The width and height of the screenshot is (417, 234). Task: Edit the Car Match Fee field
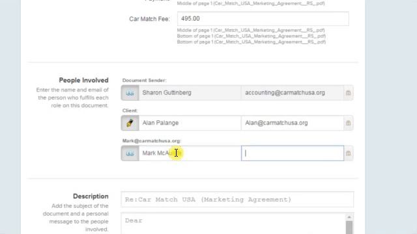coord(263,19)
